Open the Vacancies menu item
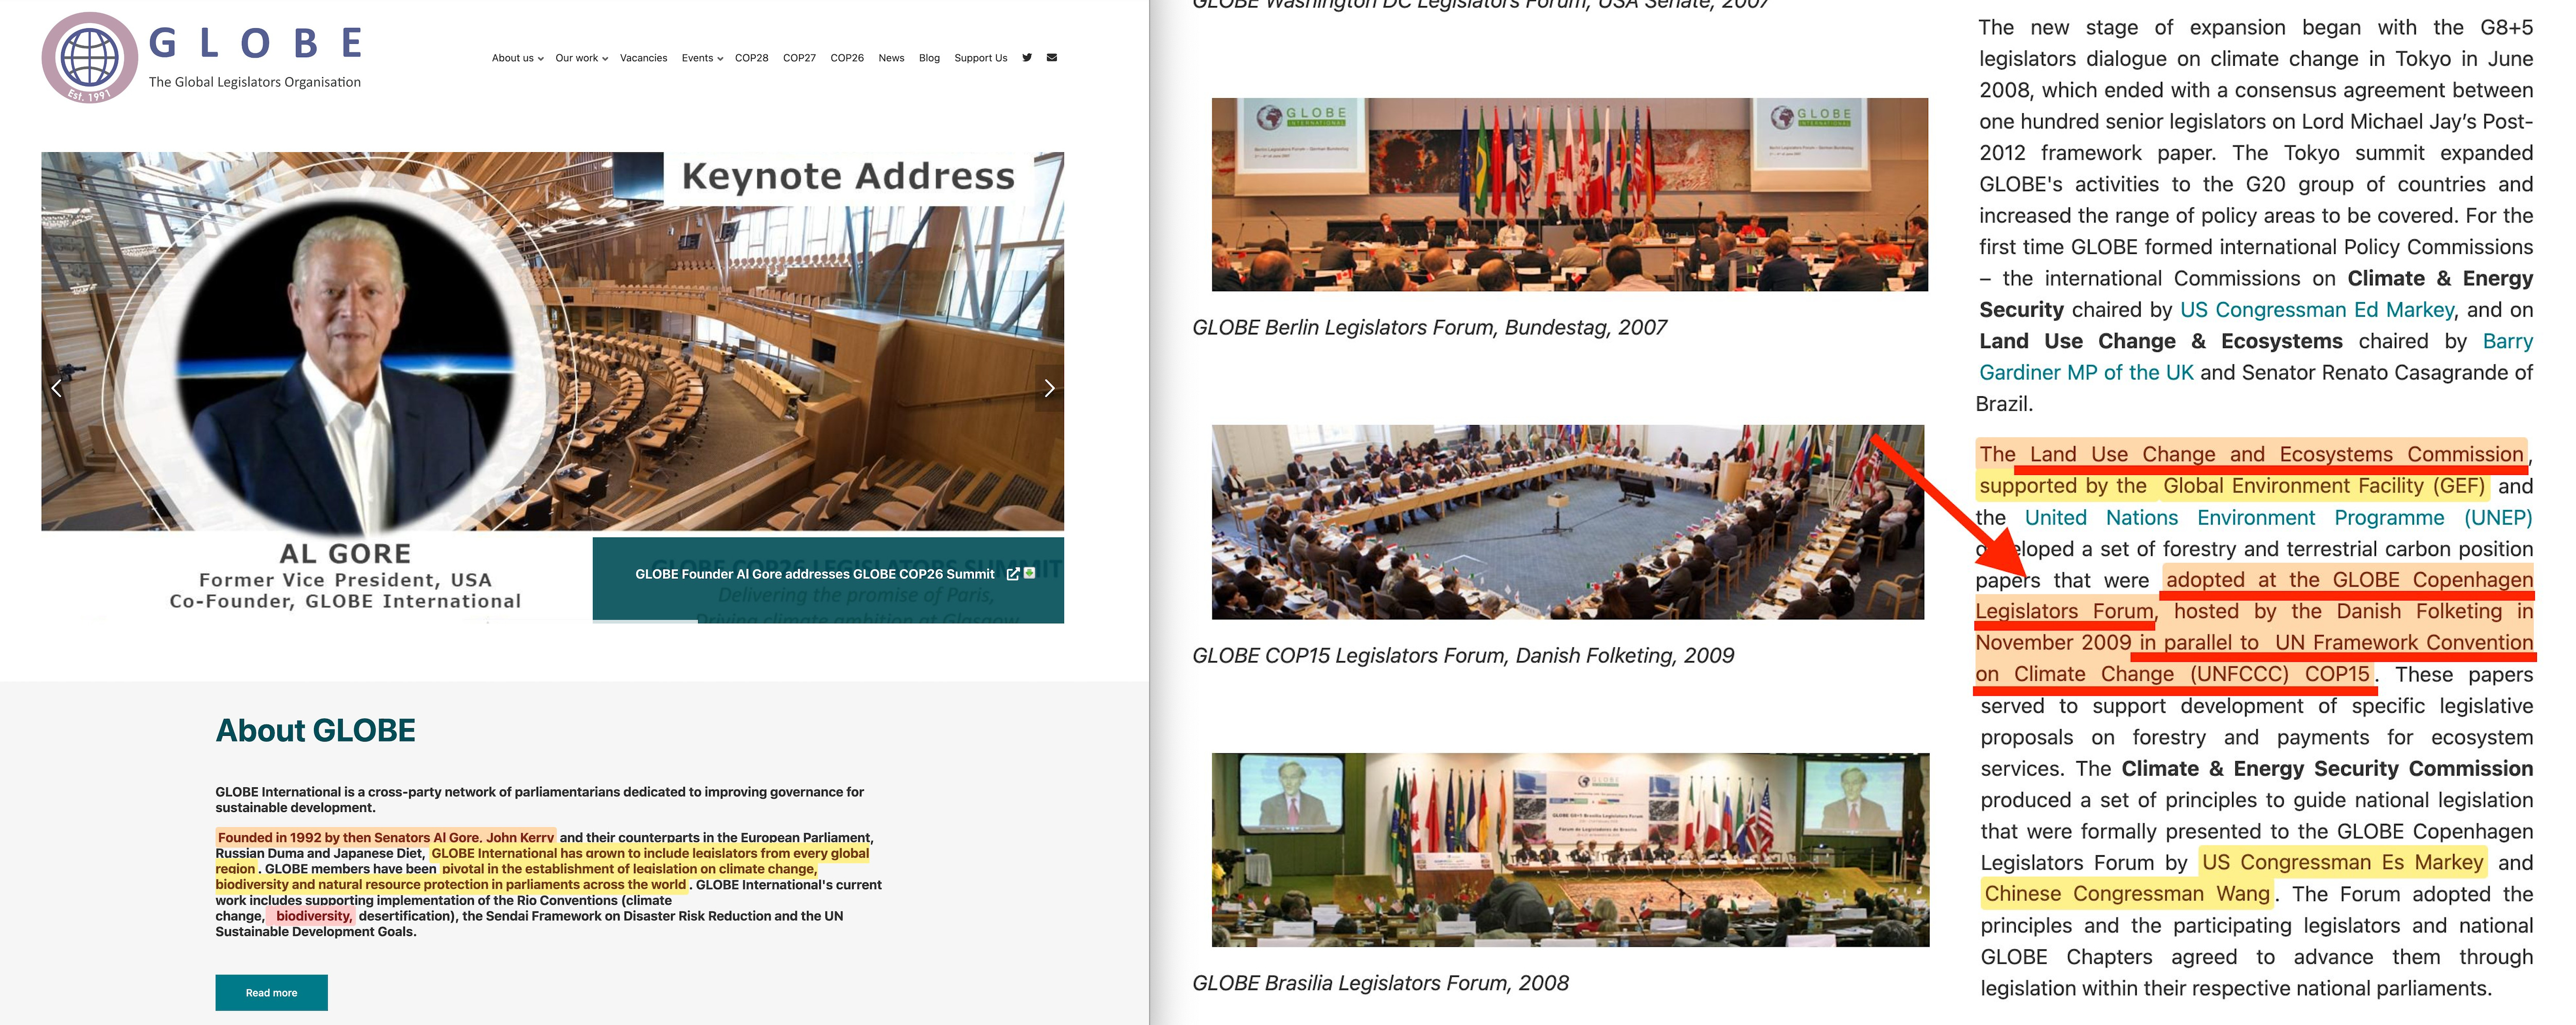Screen dimensions: 2576x1025 click(x=643, y=58)
